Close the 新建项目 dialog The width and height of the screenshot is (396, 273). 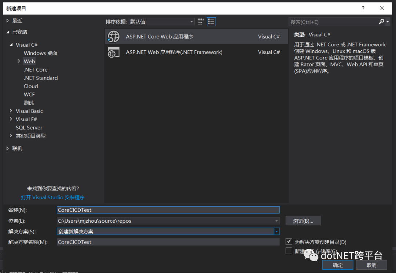click(x=382, y=8)
